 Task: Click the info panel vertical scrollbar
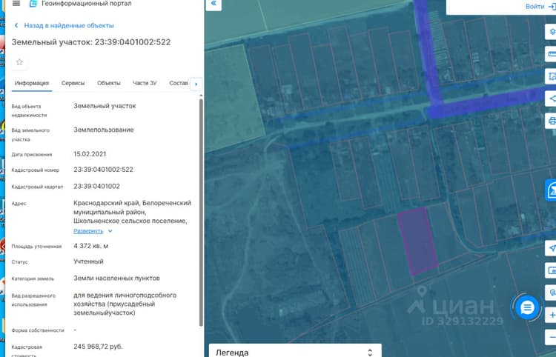201,213
